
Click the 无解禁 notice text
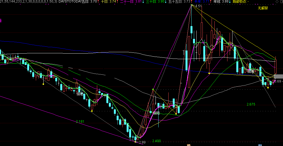click(263, 8)
